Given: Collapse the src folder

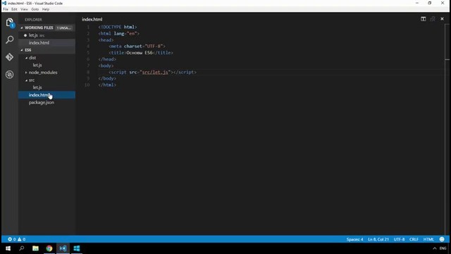Looking at the screenshot, I should (27, 80).
